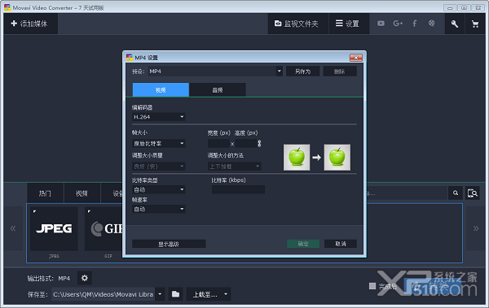This screenshot has width=489, height=308.
Task: Open the 设置 settings menu
Action: click(349, 24)
